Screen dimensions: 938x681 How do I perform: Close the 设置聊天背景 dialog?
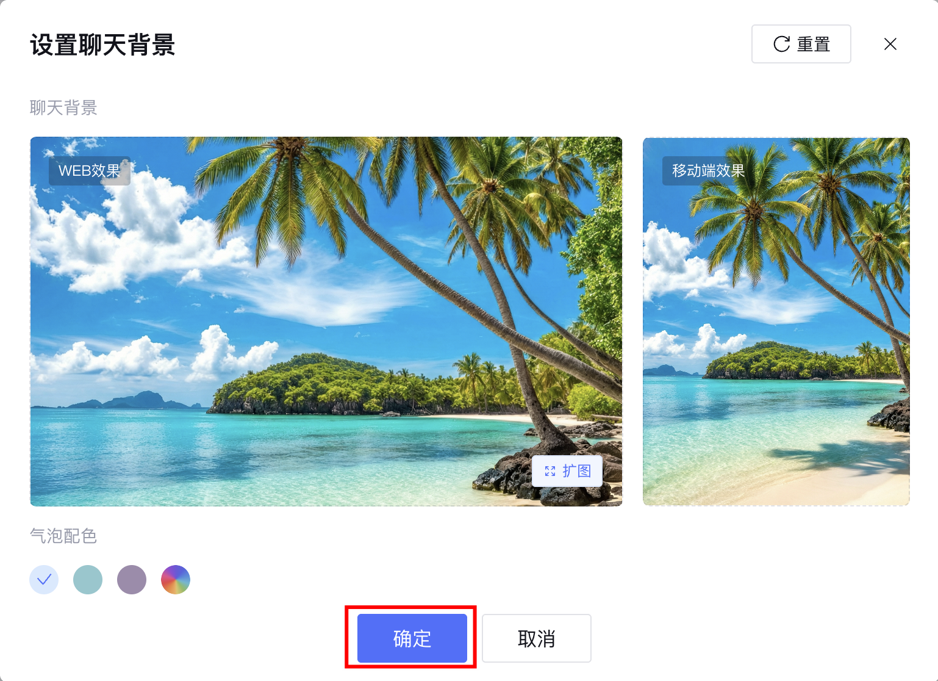tap(890, 44)
